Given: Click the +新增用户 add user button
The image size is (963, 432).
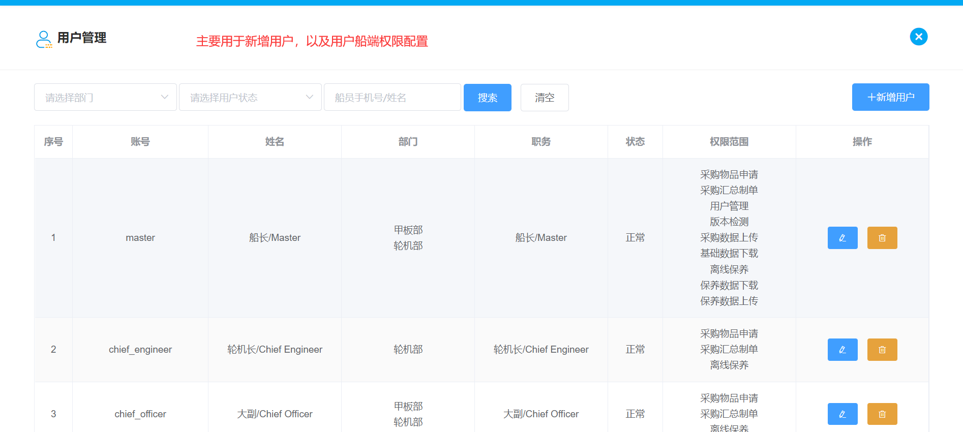Looking at the screenshot, I should (891, 97).
